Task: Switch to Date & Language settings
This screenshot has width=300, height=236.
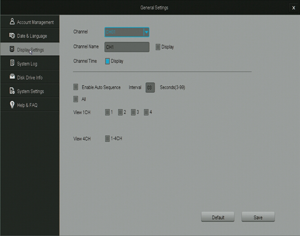Action: (30, 36)
